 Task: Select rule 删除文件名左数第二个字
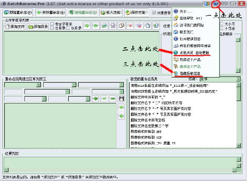[149, 126]
